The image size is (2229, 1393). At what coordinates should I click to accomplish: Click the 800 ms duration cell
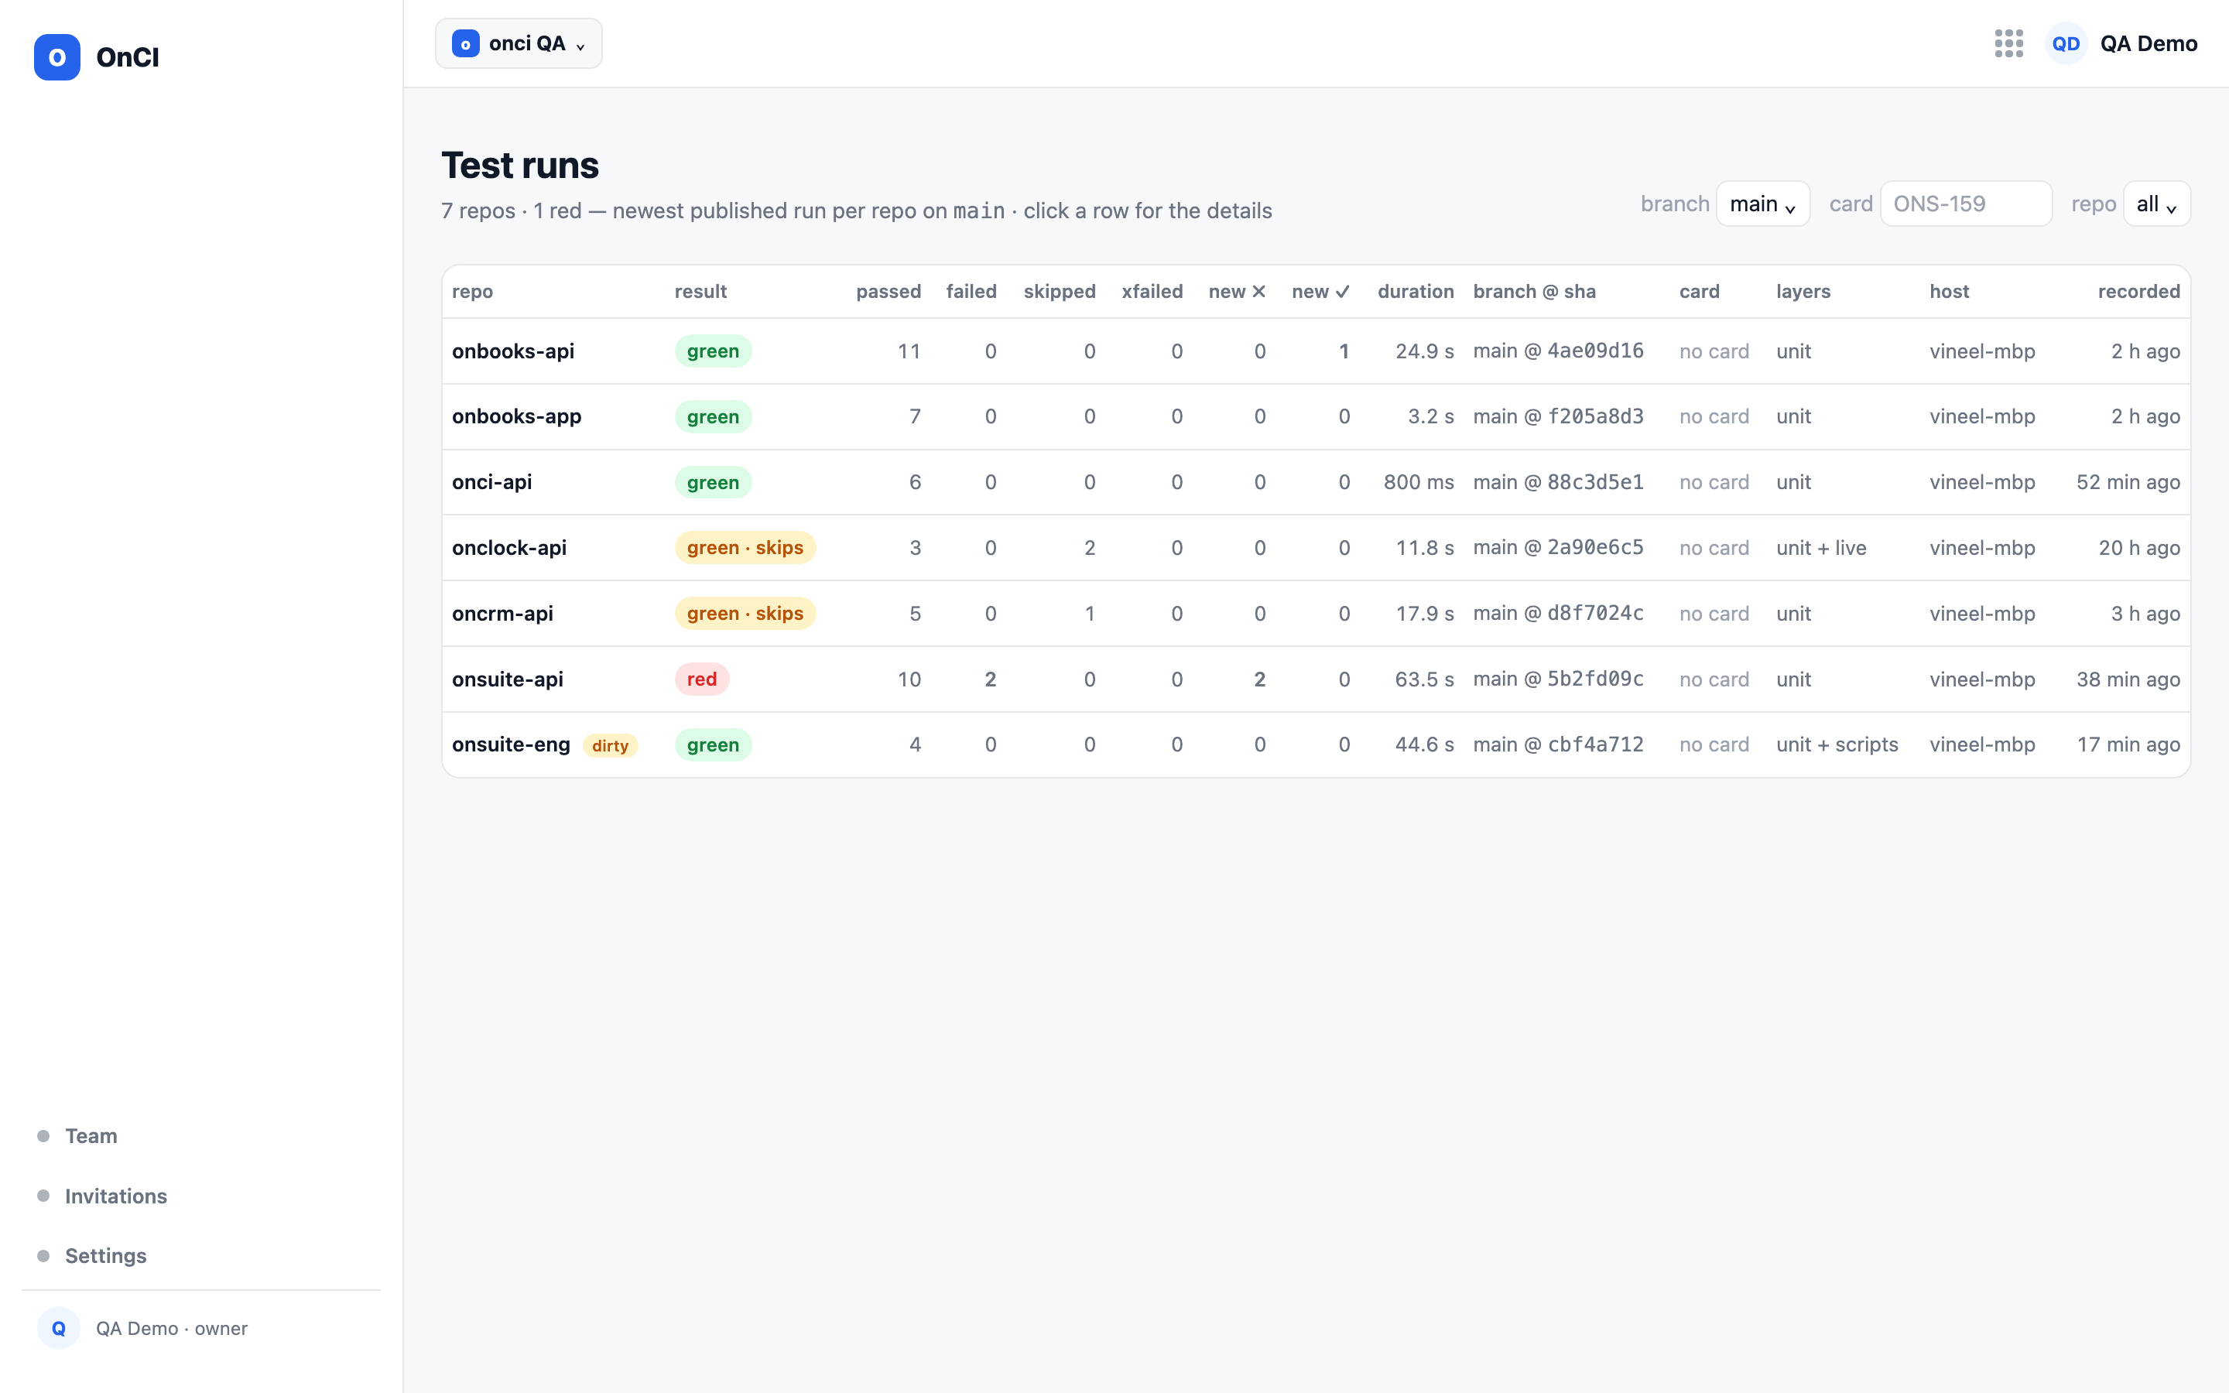pos(1419,482)
